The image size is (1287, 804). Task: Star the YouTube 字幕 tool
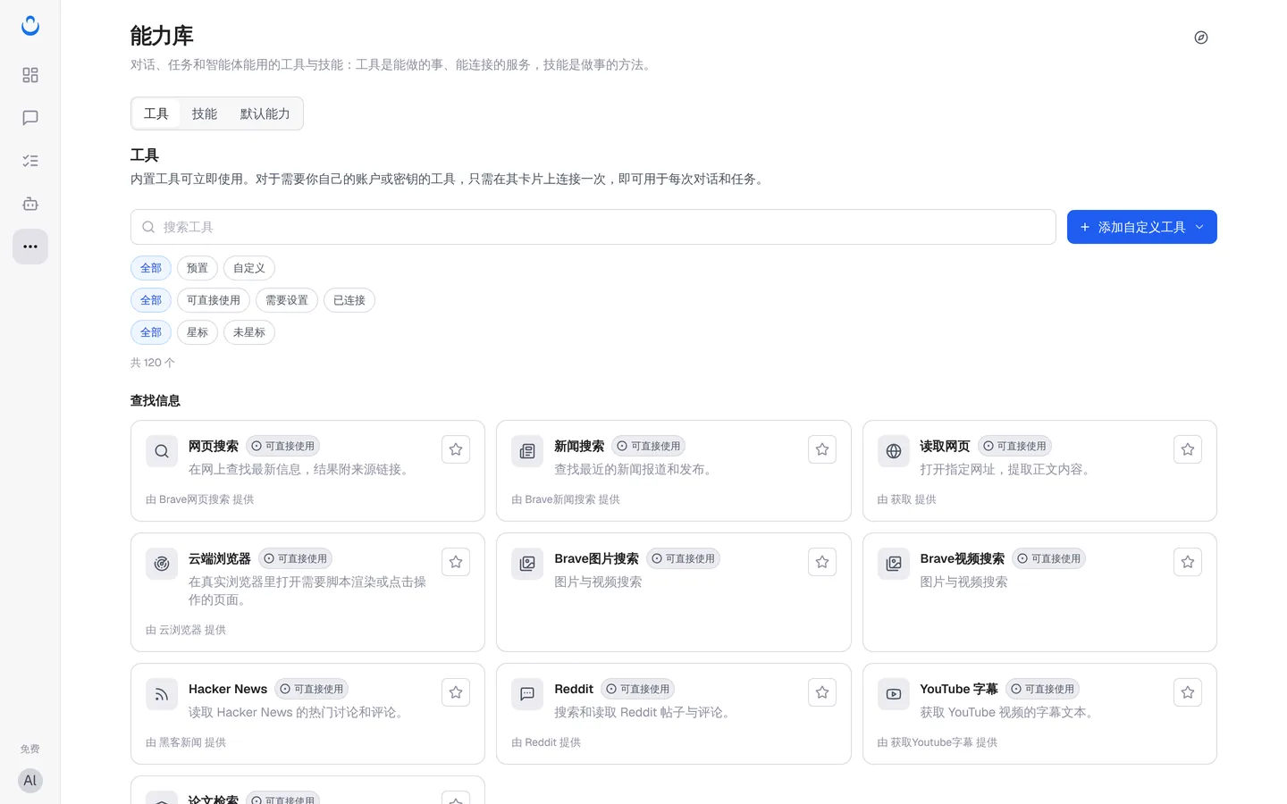1188,692
